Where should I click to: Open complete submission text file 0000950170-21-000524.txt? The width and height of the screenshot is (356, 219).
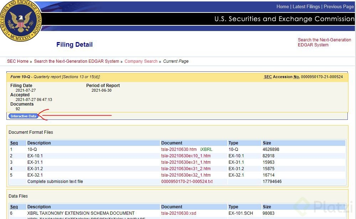coord(187,182)
